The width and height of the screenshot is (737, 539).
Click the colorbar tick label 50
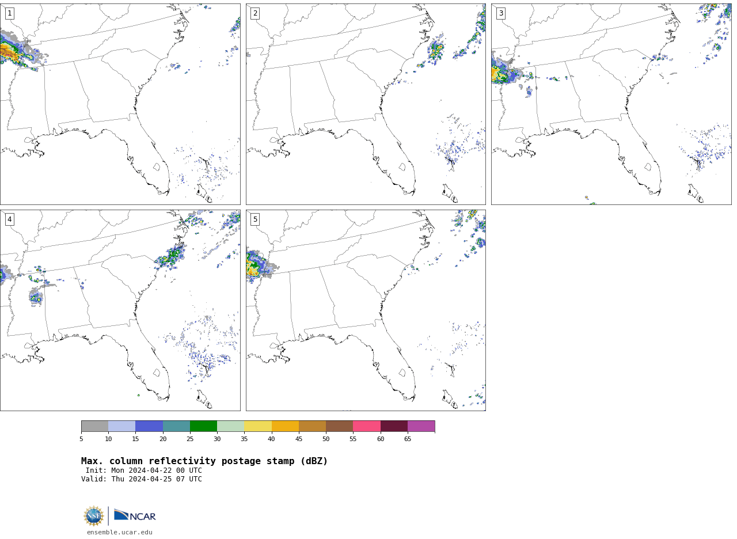tap(326, 439)
